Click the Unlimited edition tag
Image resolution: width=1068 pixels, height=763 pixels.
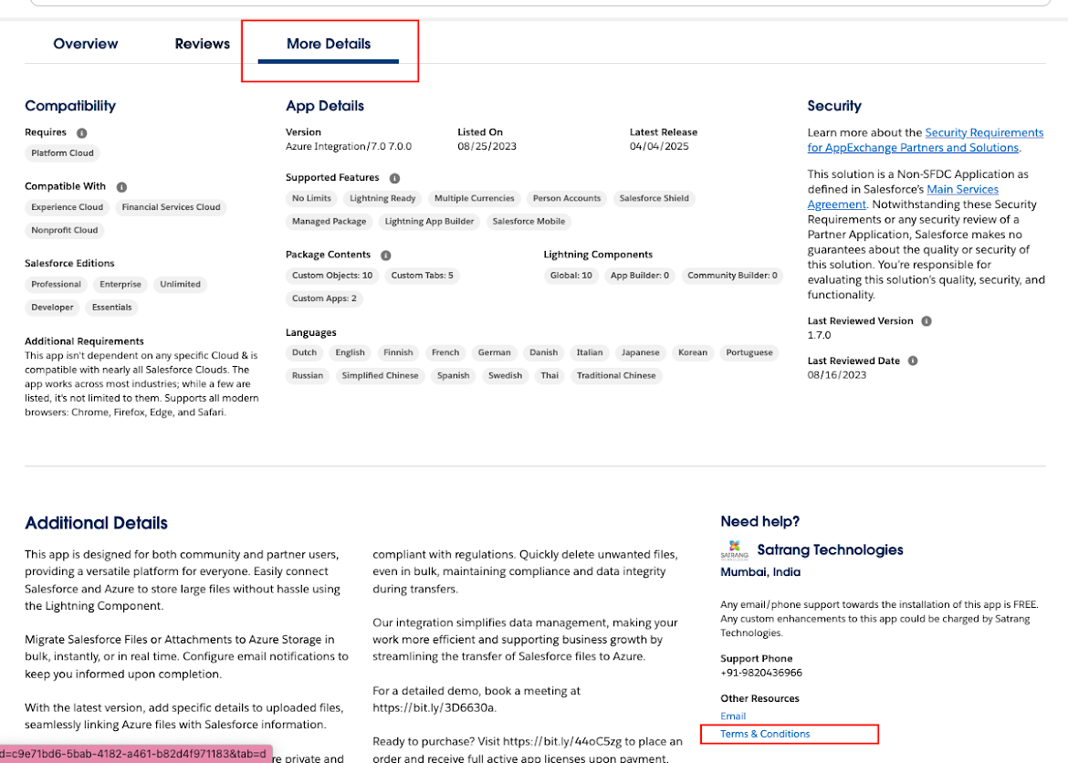(x=181, y=284)
